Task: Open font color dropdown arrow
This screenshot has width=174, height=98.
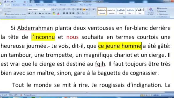Action: 60,13
